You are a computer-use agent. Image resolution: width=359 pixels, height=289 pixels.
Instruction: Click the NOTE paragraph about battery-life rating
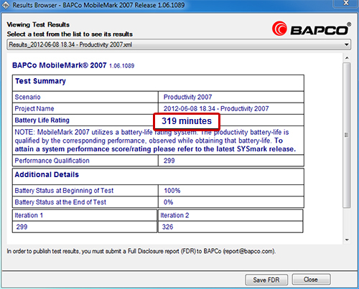155,141
